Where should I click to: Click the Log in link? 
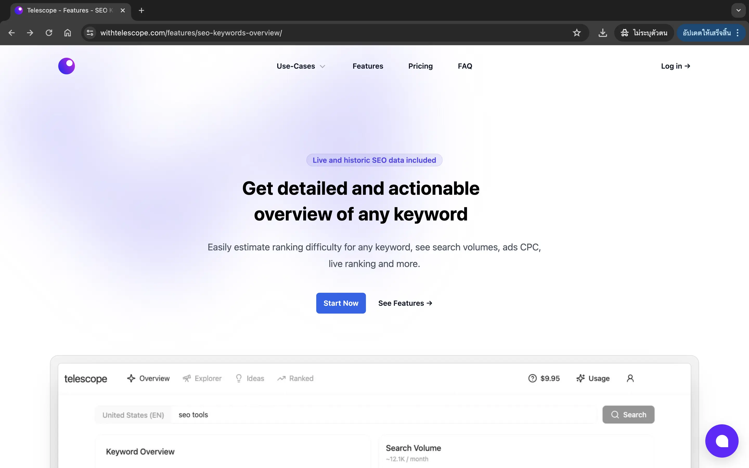(676, 66)
